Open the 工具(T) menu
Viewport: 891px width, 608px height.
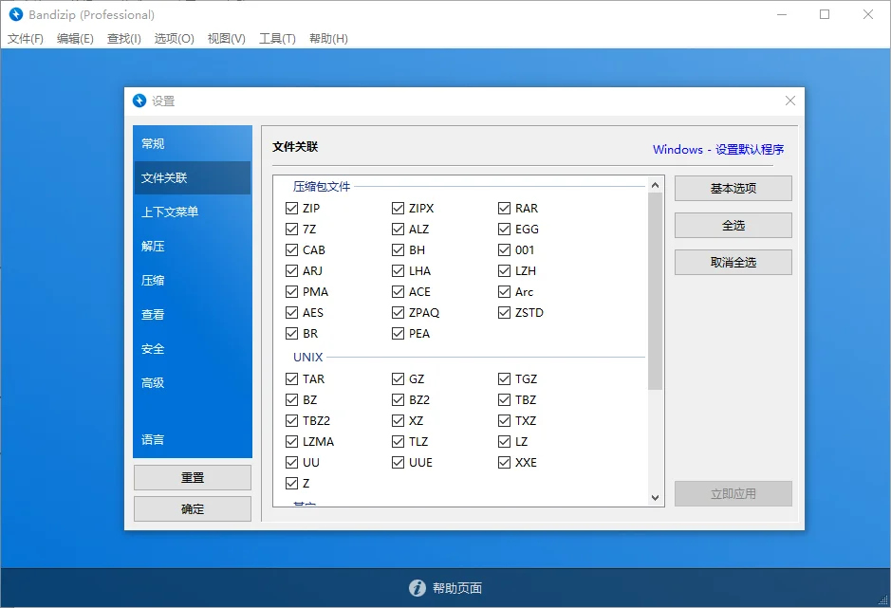coord(279,39)
